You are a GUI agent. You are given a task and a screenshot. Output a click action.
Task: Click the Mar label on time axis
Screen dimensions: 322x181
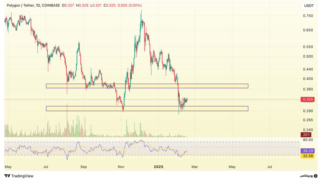point(195,167)
